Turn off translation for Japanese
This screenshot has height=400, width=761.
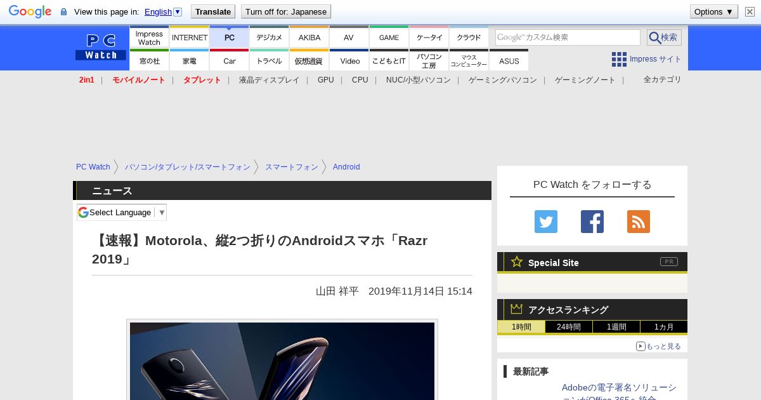click(x=286, y=11)
